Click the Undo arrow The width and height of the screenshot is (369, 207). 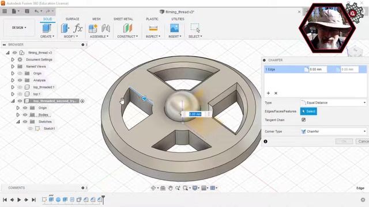(x=36, y=11)
